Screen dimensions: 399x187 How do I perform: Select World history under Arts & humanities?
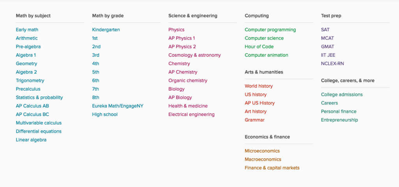point(259,86)
